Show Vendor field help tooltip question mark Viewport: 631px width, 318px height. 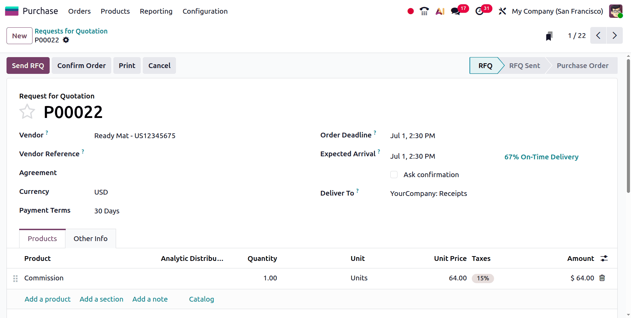pyautogui.click(x=47, y=132)
